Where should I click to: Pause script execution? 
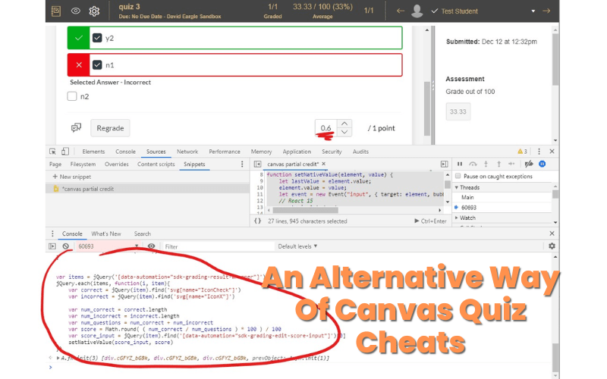coord(460,164)
